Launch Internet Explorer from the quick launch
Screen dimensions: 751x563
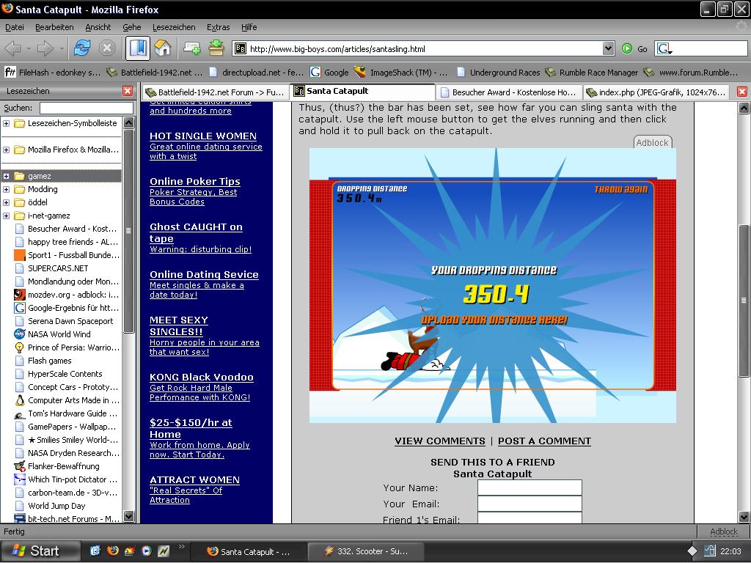click(x=95, y=551)
